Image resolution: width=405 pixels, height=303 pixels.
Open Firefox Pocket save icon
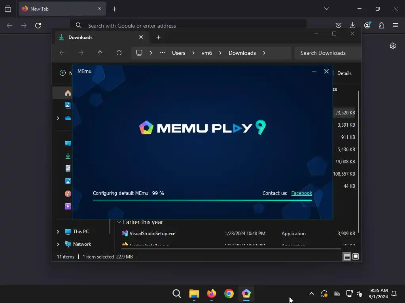click(x=339, y=25)
